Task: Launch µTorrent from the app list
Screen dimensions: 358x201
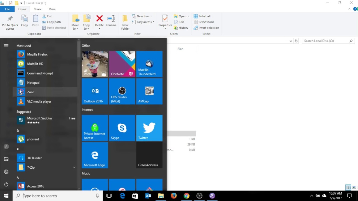Action: (x=45, y=139)
